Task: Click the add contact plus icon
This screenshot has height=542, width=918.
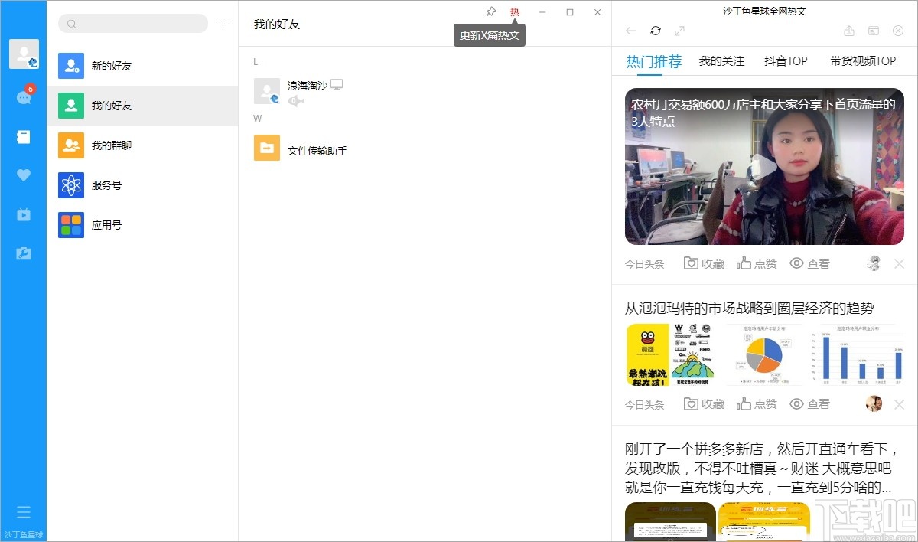Action: click(x=223, y=24)
